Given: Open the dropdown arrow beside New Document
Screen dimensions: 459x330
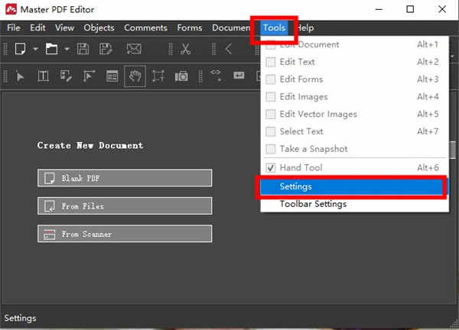Looking at the screenshot, I should point(35,49).
